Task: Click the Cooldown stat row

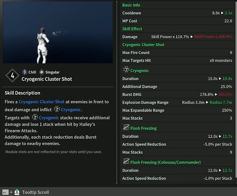Action: click(x=177, y=13)
